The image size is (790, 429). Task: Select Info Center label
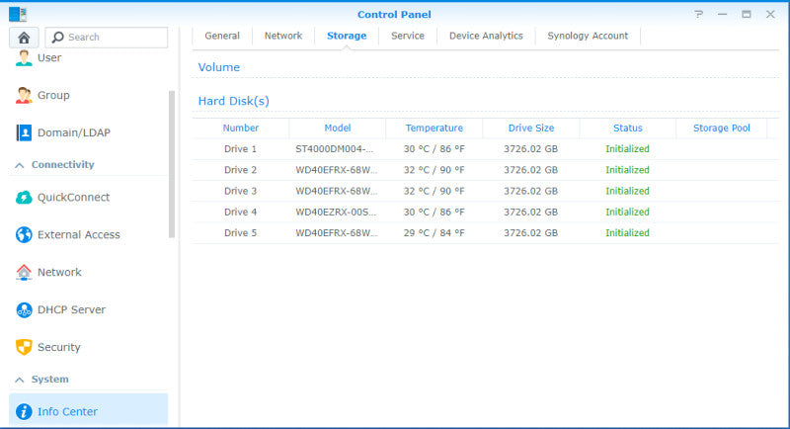(67, 411)
